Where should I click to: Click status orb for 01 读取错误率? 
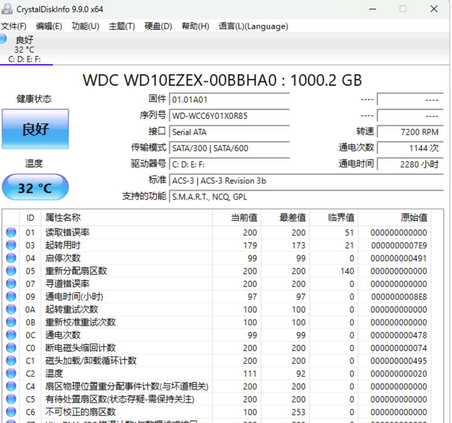pos(11,232)
